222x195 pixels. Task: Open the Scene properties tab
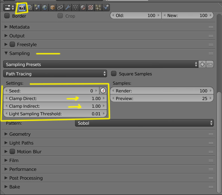37,7
